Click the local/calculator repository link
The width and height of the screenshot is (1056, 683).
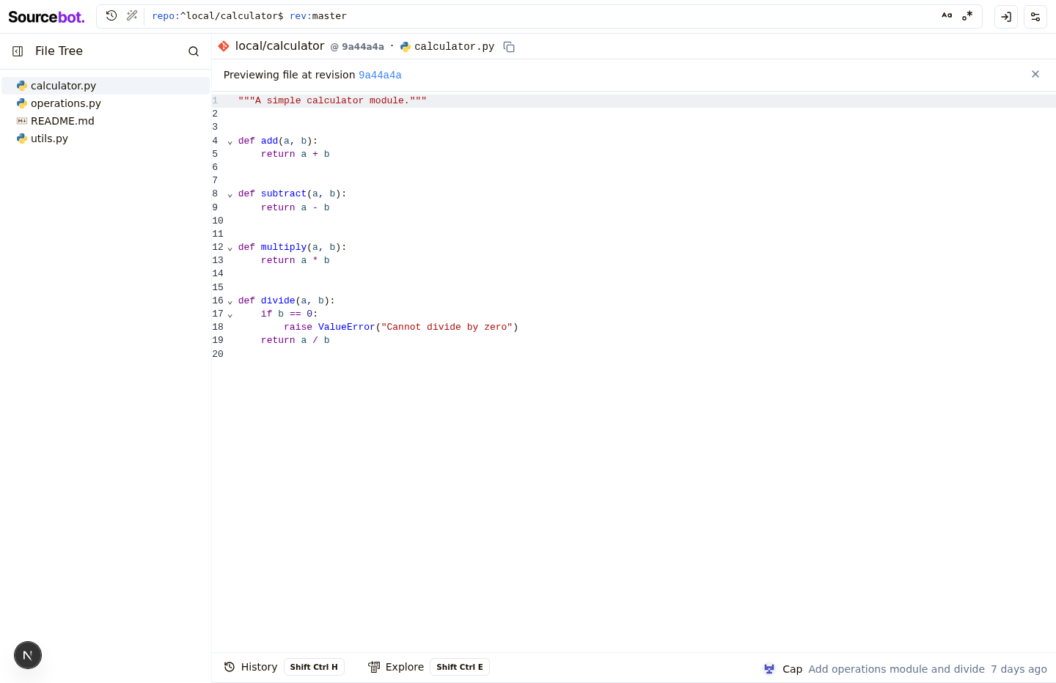point(279,46)
